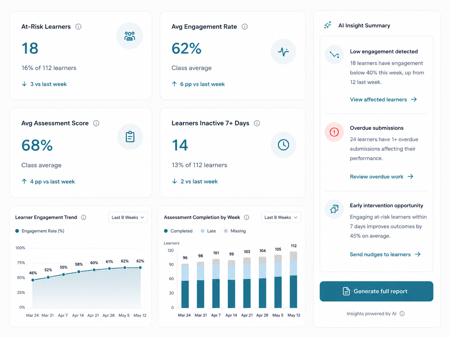Click the red overdue submissions alert icon
The height and width of the screenshot is (337, 450).
point(334,132)
